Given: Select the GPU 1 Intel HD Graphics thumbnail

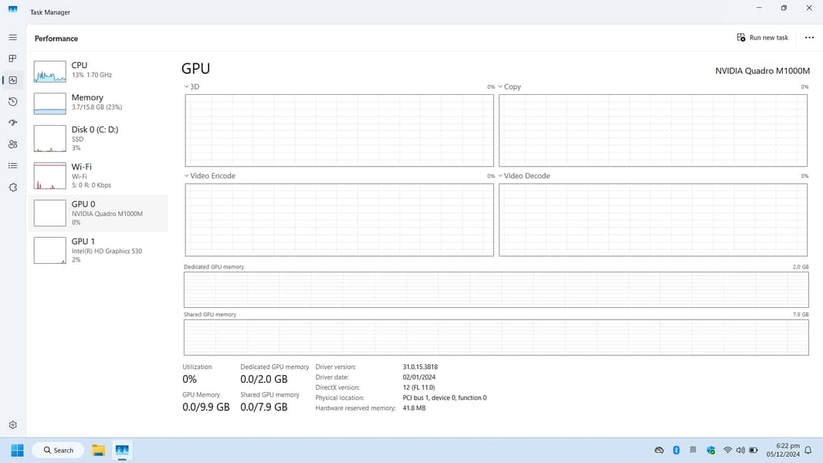Looking at the screenshot, I should tap(50, 250).
